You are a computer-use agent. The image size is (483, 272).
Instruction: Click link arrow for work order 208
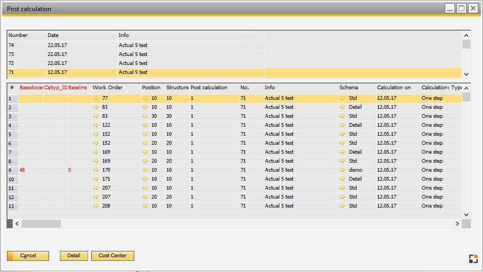point(96,206)
